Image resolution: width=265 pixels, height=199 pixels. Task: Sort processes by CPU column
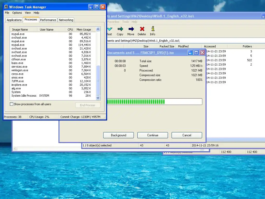(70, 30)
